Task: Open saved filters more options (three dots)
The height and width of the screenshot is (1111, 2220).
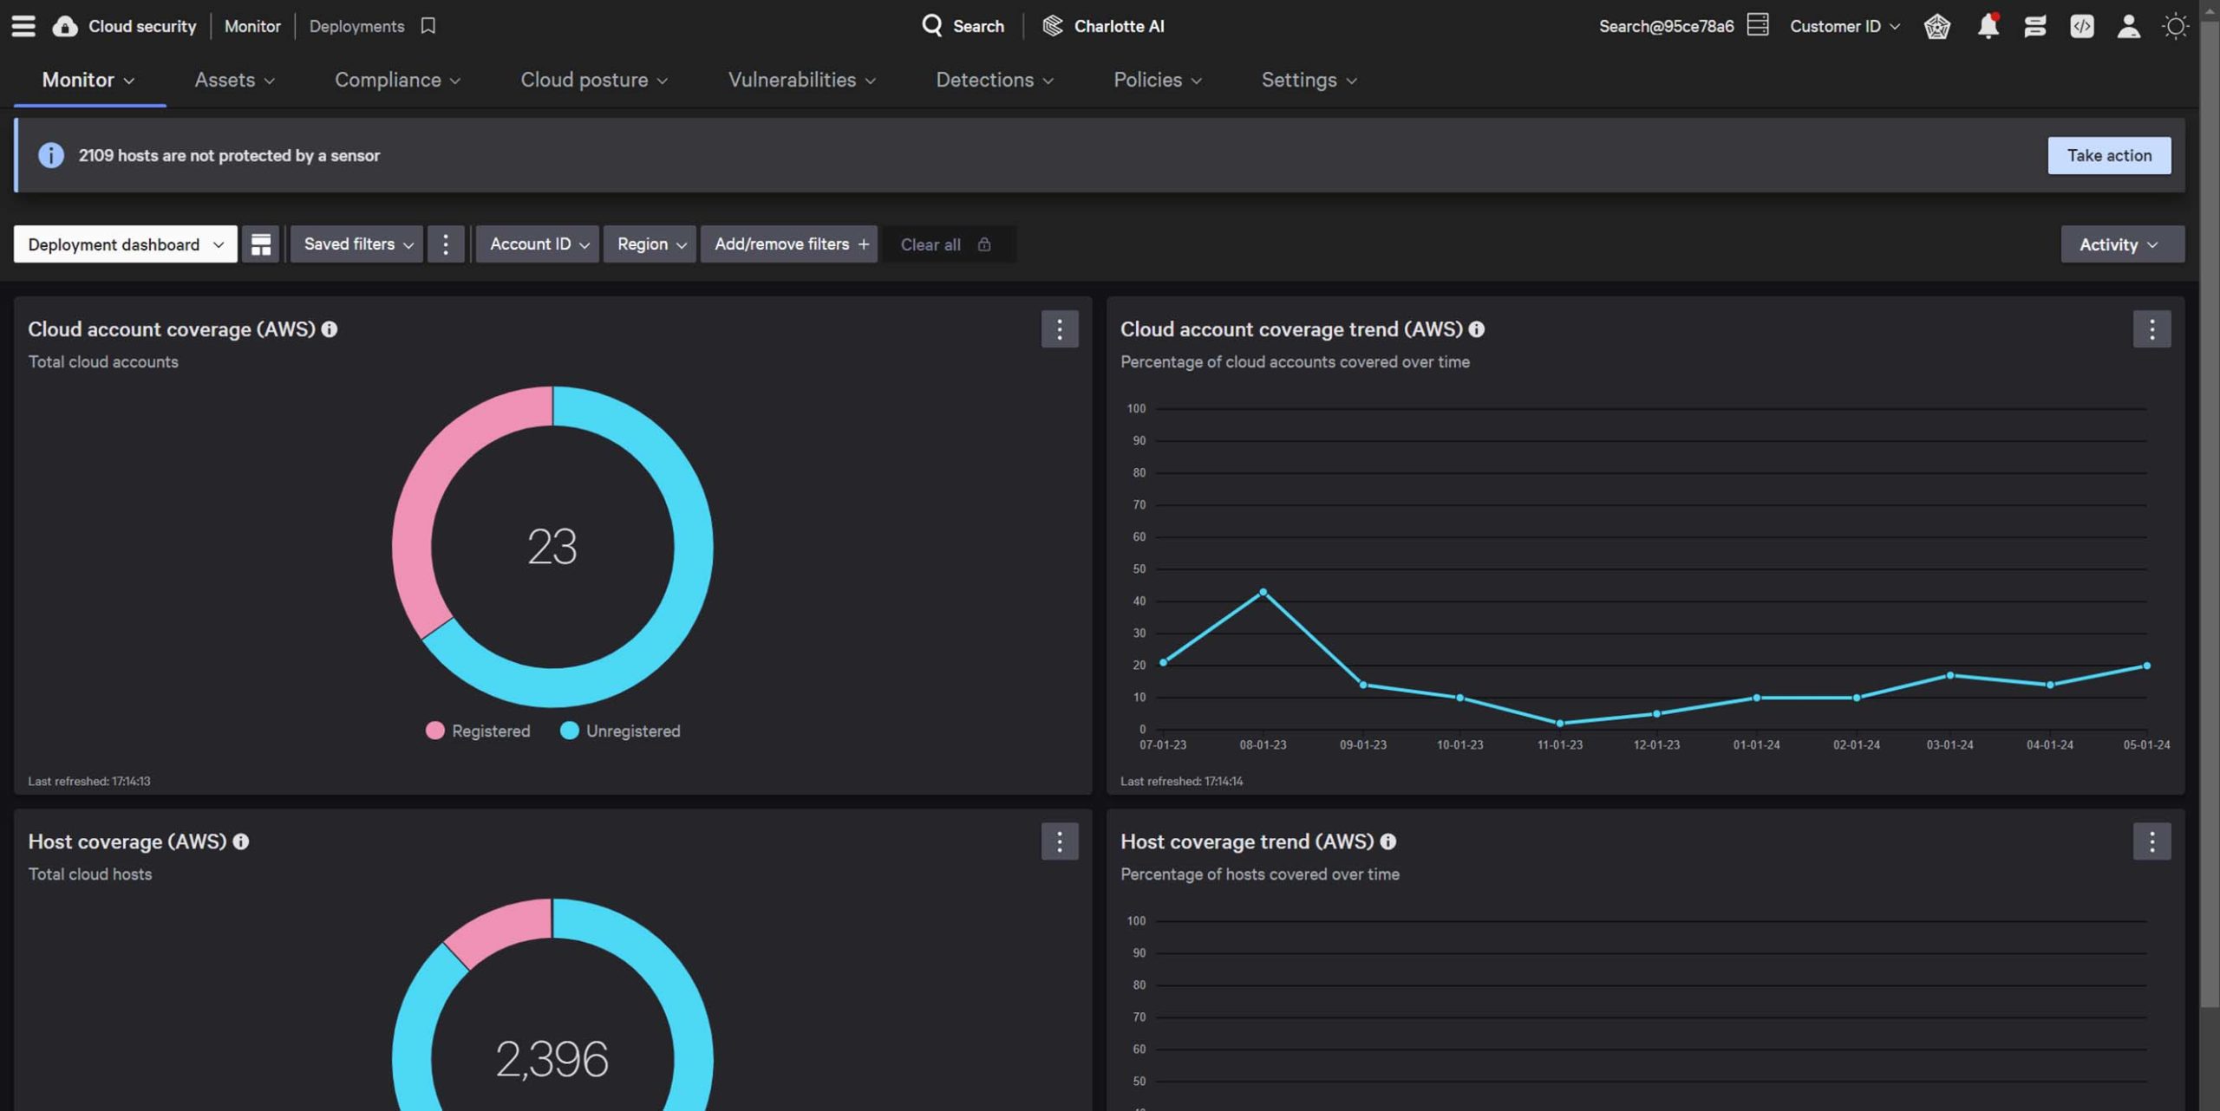Action: (446, 244)
